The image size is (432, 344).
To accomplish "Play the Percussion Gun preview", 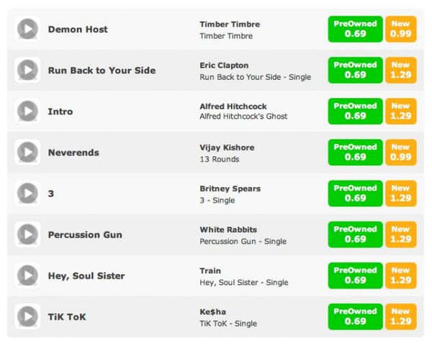I will [x=27, y=234].
